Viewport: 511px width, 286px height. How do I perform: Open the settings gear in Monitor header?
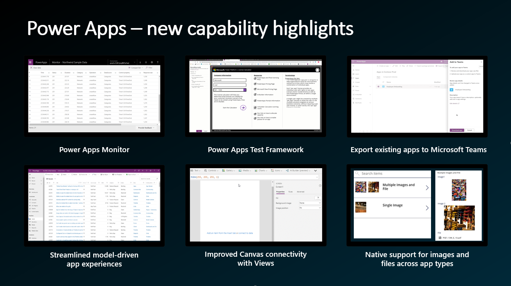[x=152, y=62]
